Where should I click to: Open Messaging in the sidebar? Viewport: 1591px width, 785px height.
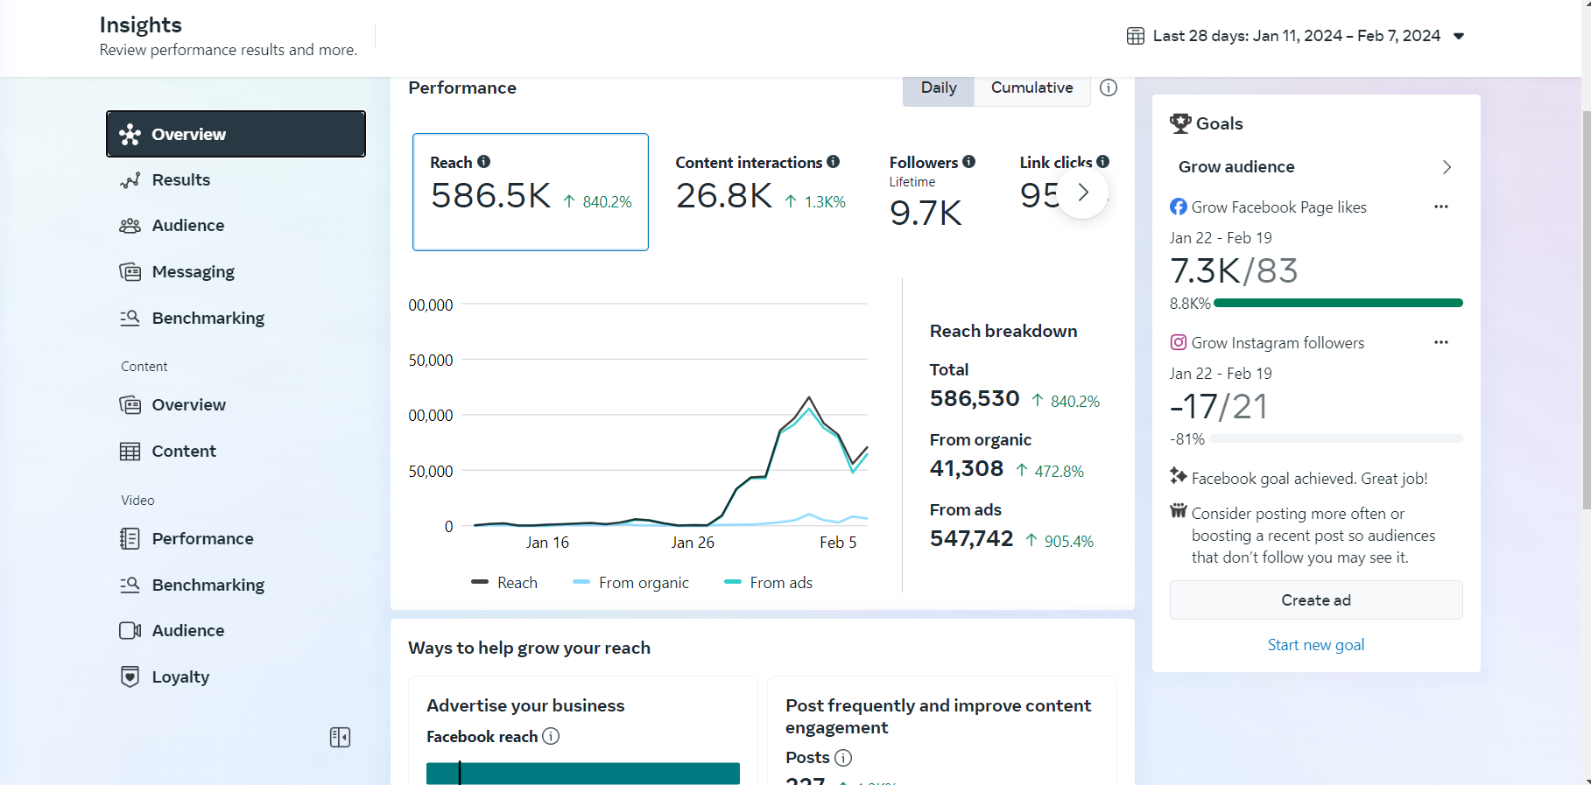point(193,271)
